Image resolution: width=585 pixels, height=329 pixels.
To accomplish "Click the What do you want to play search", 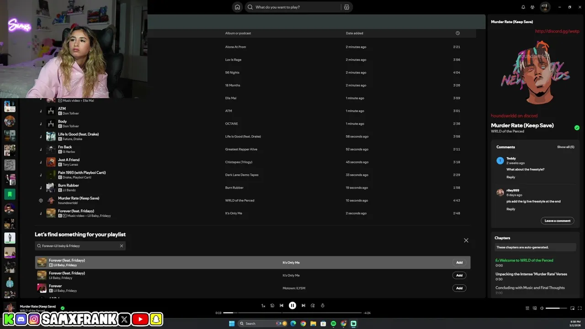I will pyautogui.click(x=292, y=7).
